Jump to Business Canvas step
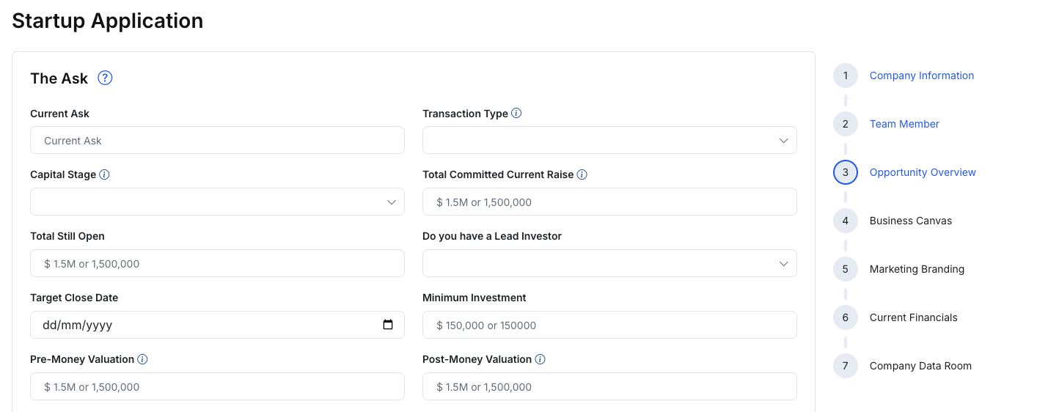This screenshot has width=1037, height=412. pos(910,221)
